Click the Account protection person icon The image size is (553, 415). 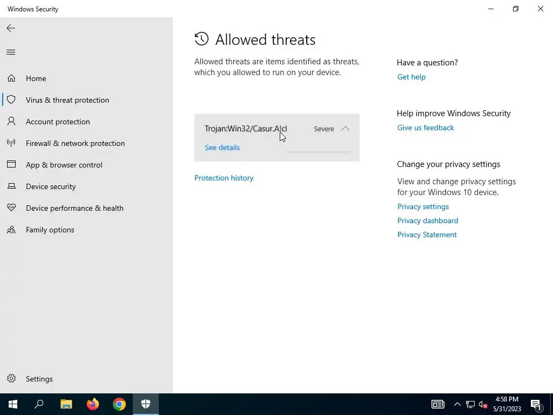(x=11, y=122)
